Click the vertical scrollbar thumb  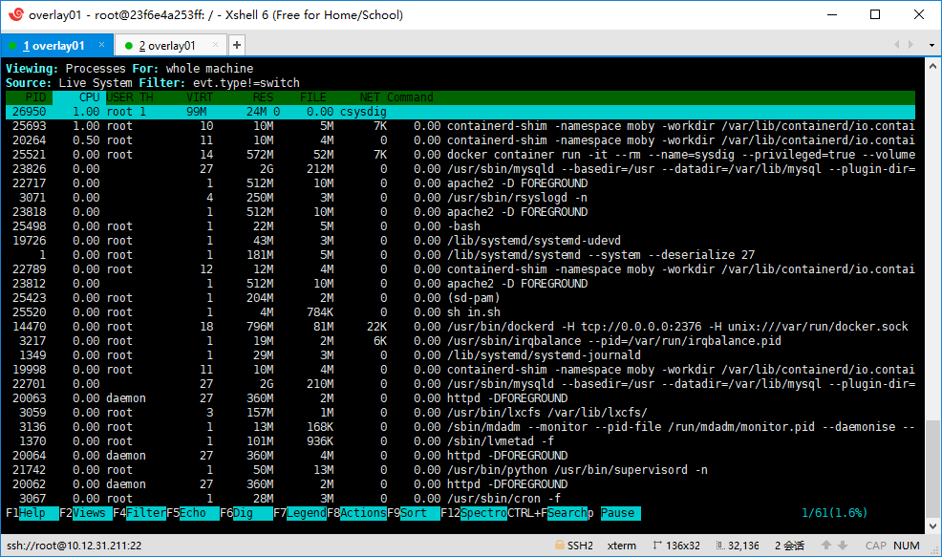tap(932, 468)
